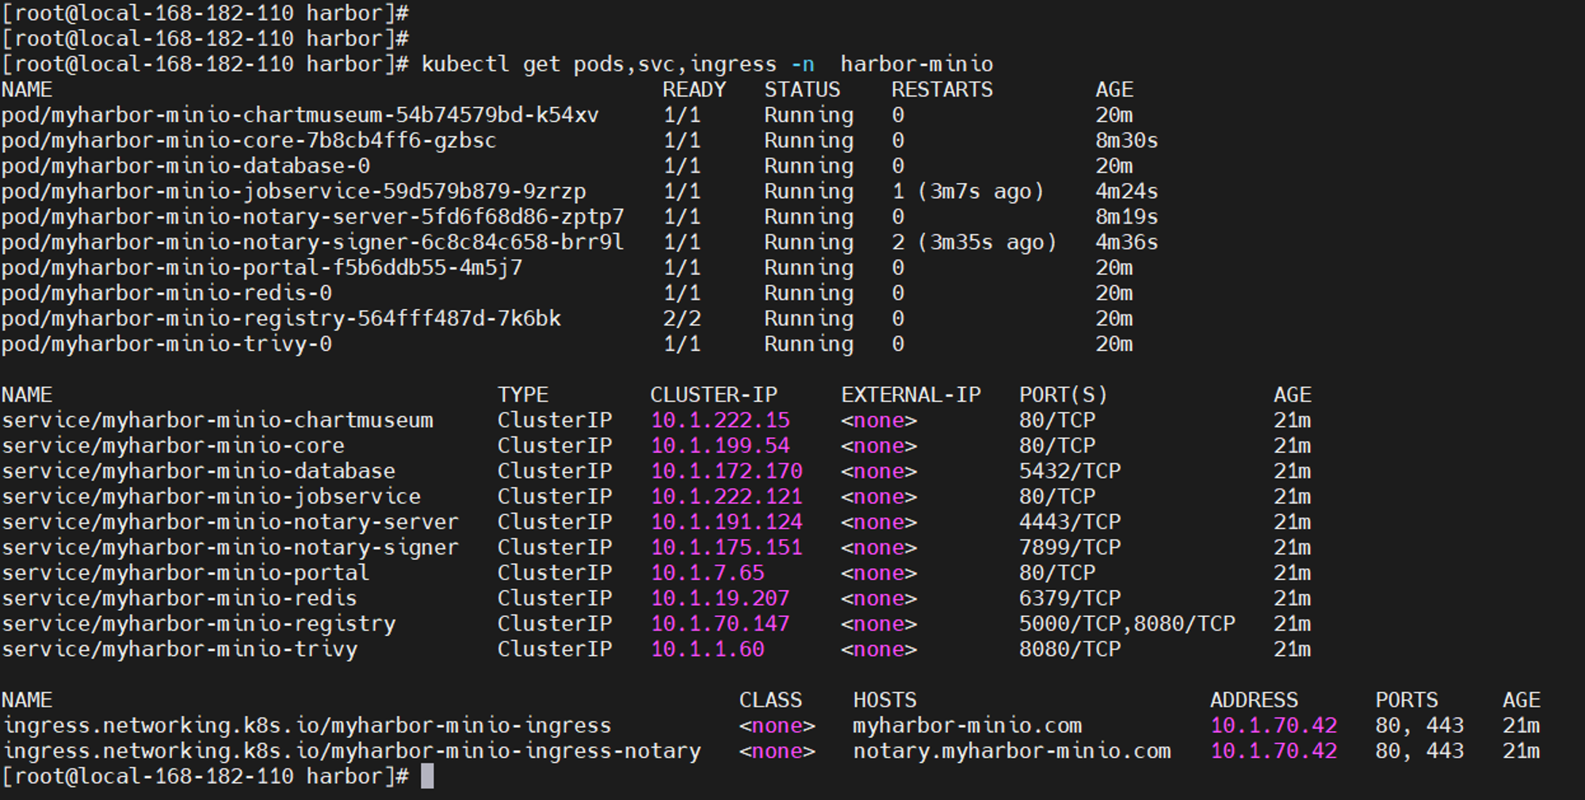Select pod/myharbor-minio-trivy-0 name

[x=166, y=344]
